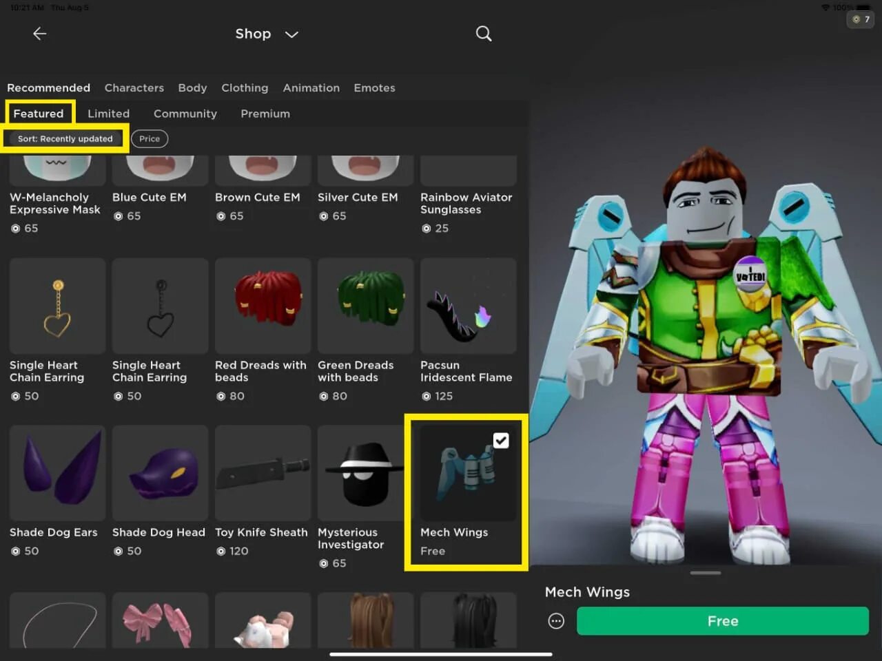Tap the black hair item thumbnail
This screenshot has height=661, width=882.
click(x=469, y=620)
